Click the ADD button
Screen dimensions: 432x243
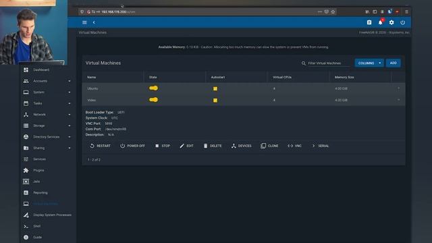click(393, 63)
